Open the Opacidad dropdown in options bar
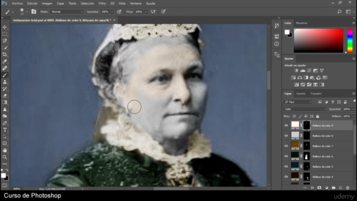The image size is (357, 201). pyautogui.click(x=112, y=12)
